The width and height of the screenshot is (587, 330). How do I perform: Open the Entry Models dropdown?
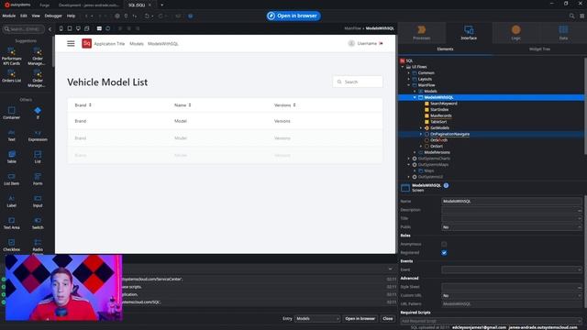[317, 319]
